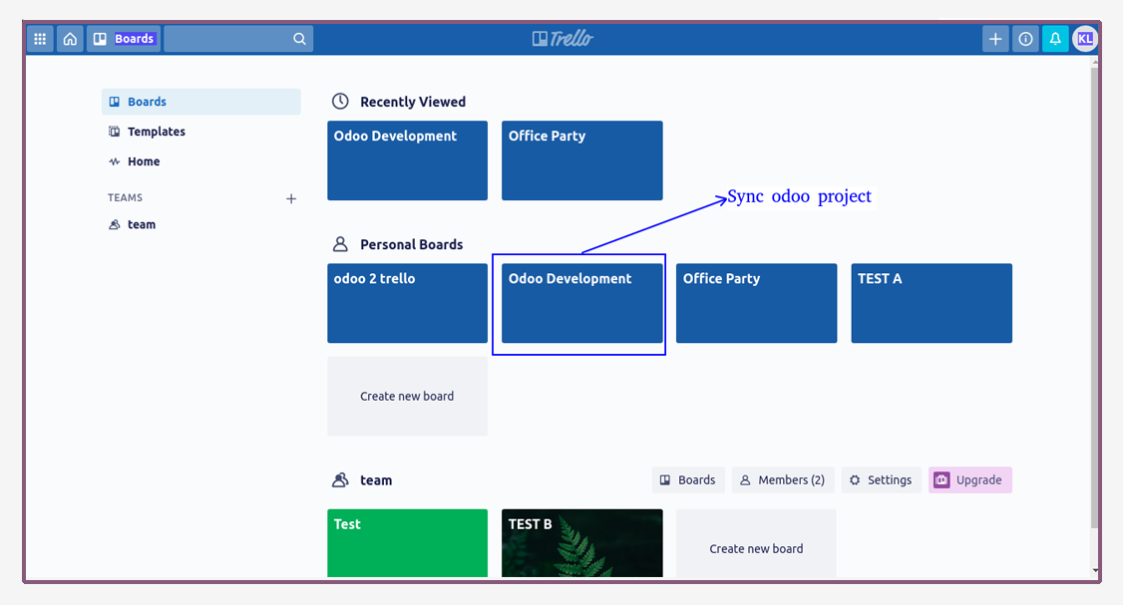Open the apps grid menu icon

point(40,39)
